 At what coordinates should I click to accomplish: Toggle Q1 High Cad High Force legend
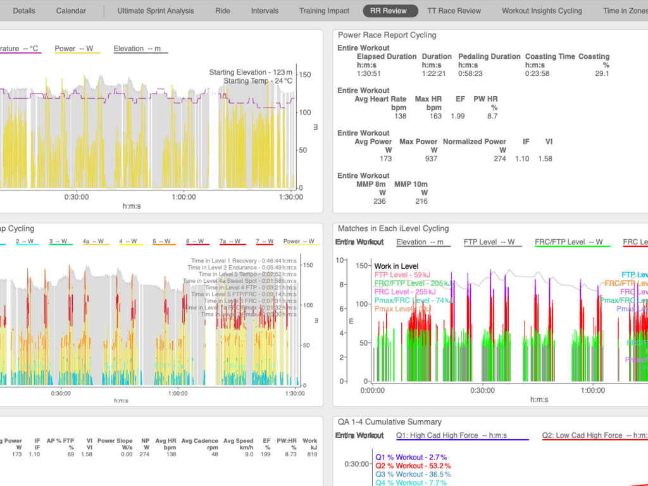point(462,435)
